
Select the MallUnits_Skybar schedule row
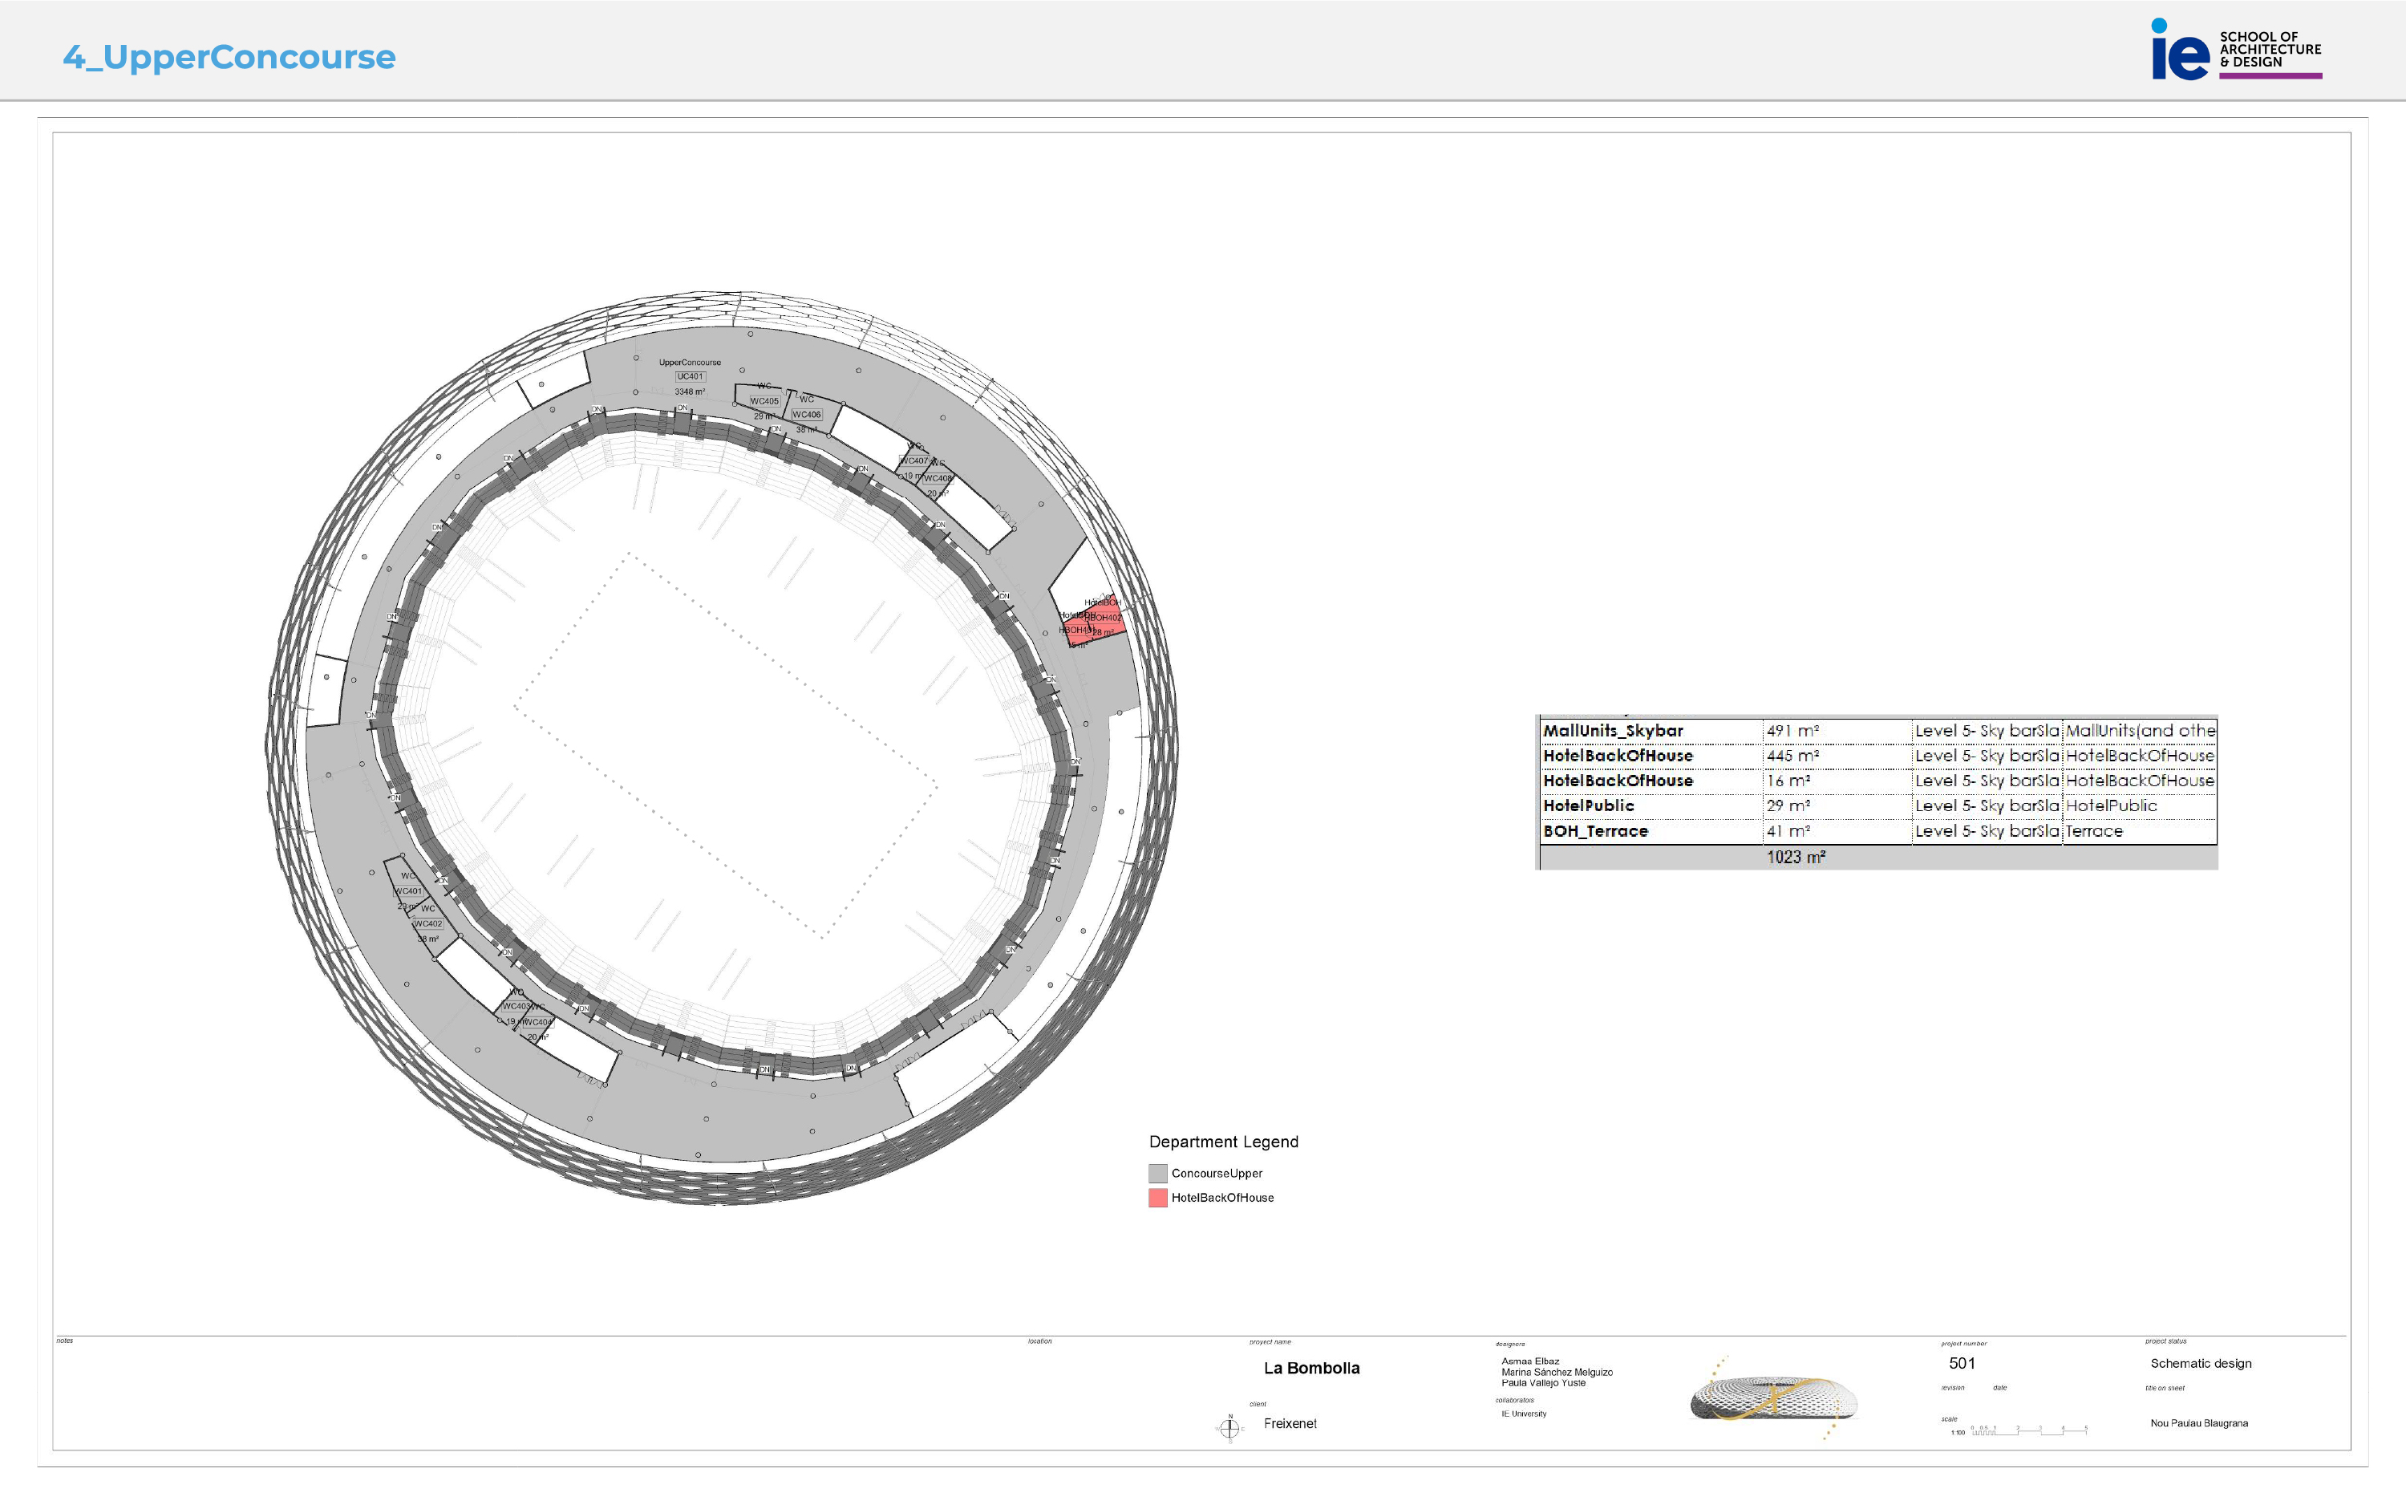(x=1612, y=731)
